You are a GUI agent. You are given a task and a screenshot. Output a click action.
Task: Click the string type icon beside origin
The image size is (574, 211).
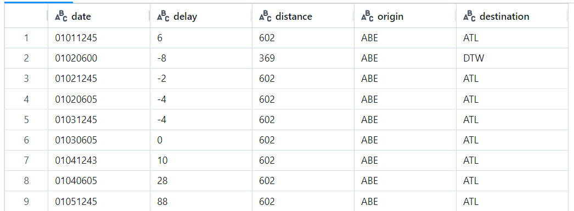coord(367,16)
